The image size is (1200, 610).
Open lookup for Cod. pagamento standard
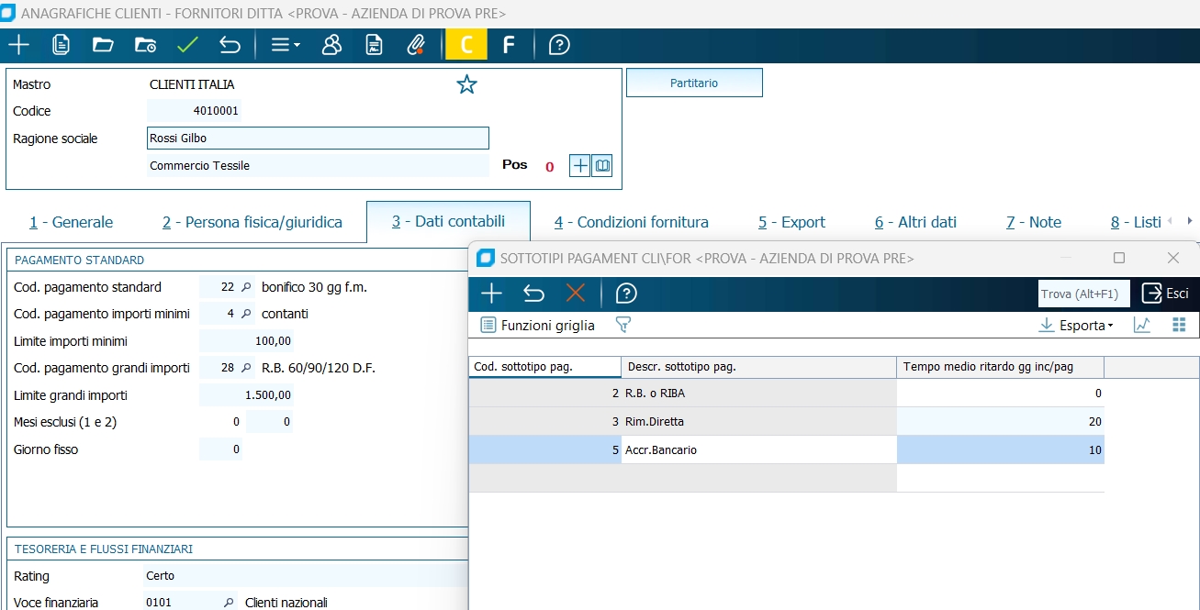(245, 287)
